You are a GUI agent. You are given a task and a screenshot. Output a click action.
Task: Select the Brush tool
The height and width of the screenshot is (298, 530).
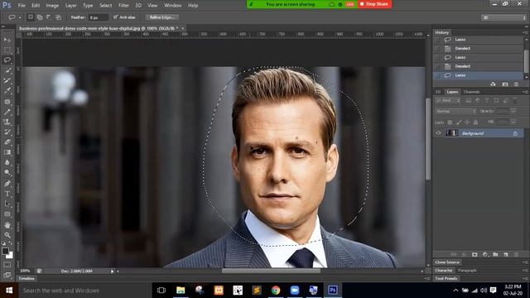7,112
